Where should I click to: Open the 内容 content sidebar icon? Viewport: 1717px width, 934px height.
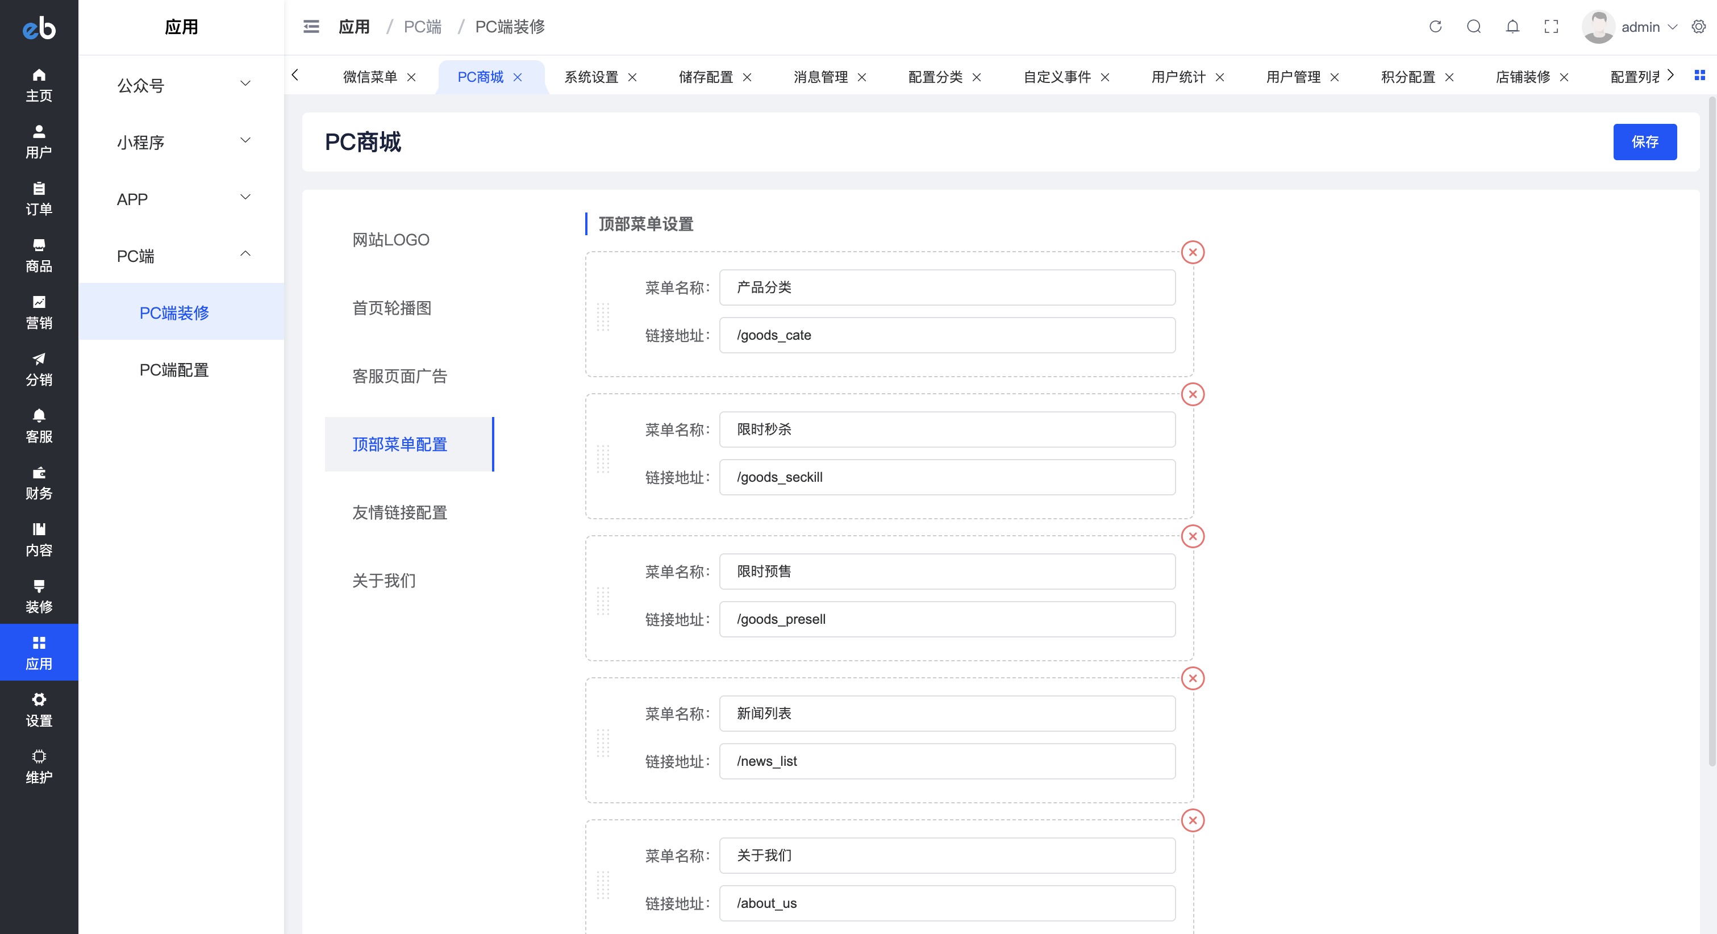[x=39, y=539]
